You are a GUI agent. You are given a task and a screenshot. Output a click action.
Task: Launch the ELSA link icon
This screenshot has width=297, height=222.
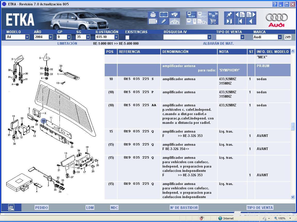click(x=191, y=15)
